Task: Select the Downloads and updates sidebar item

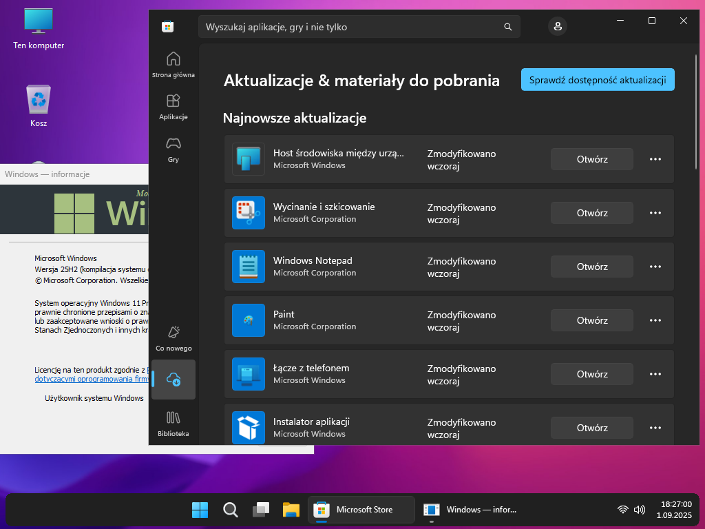Action: [173, 380]
